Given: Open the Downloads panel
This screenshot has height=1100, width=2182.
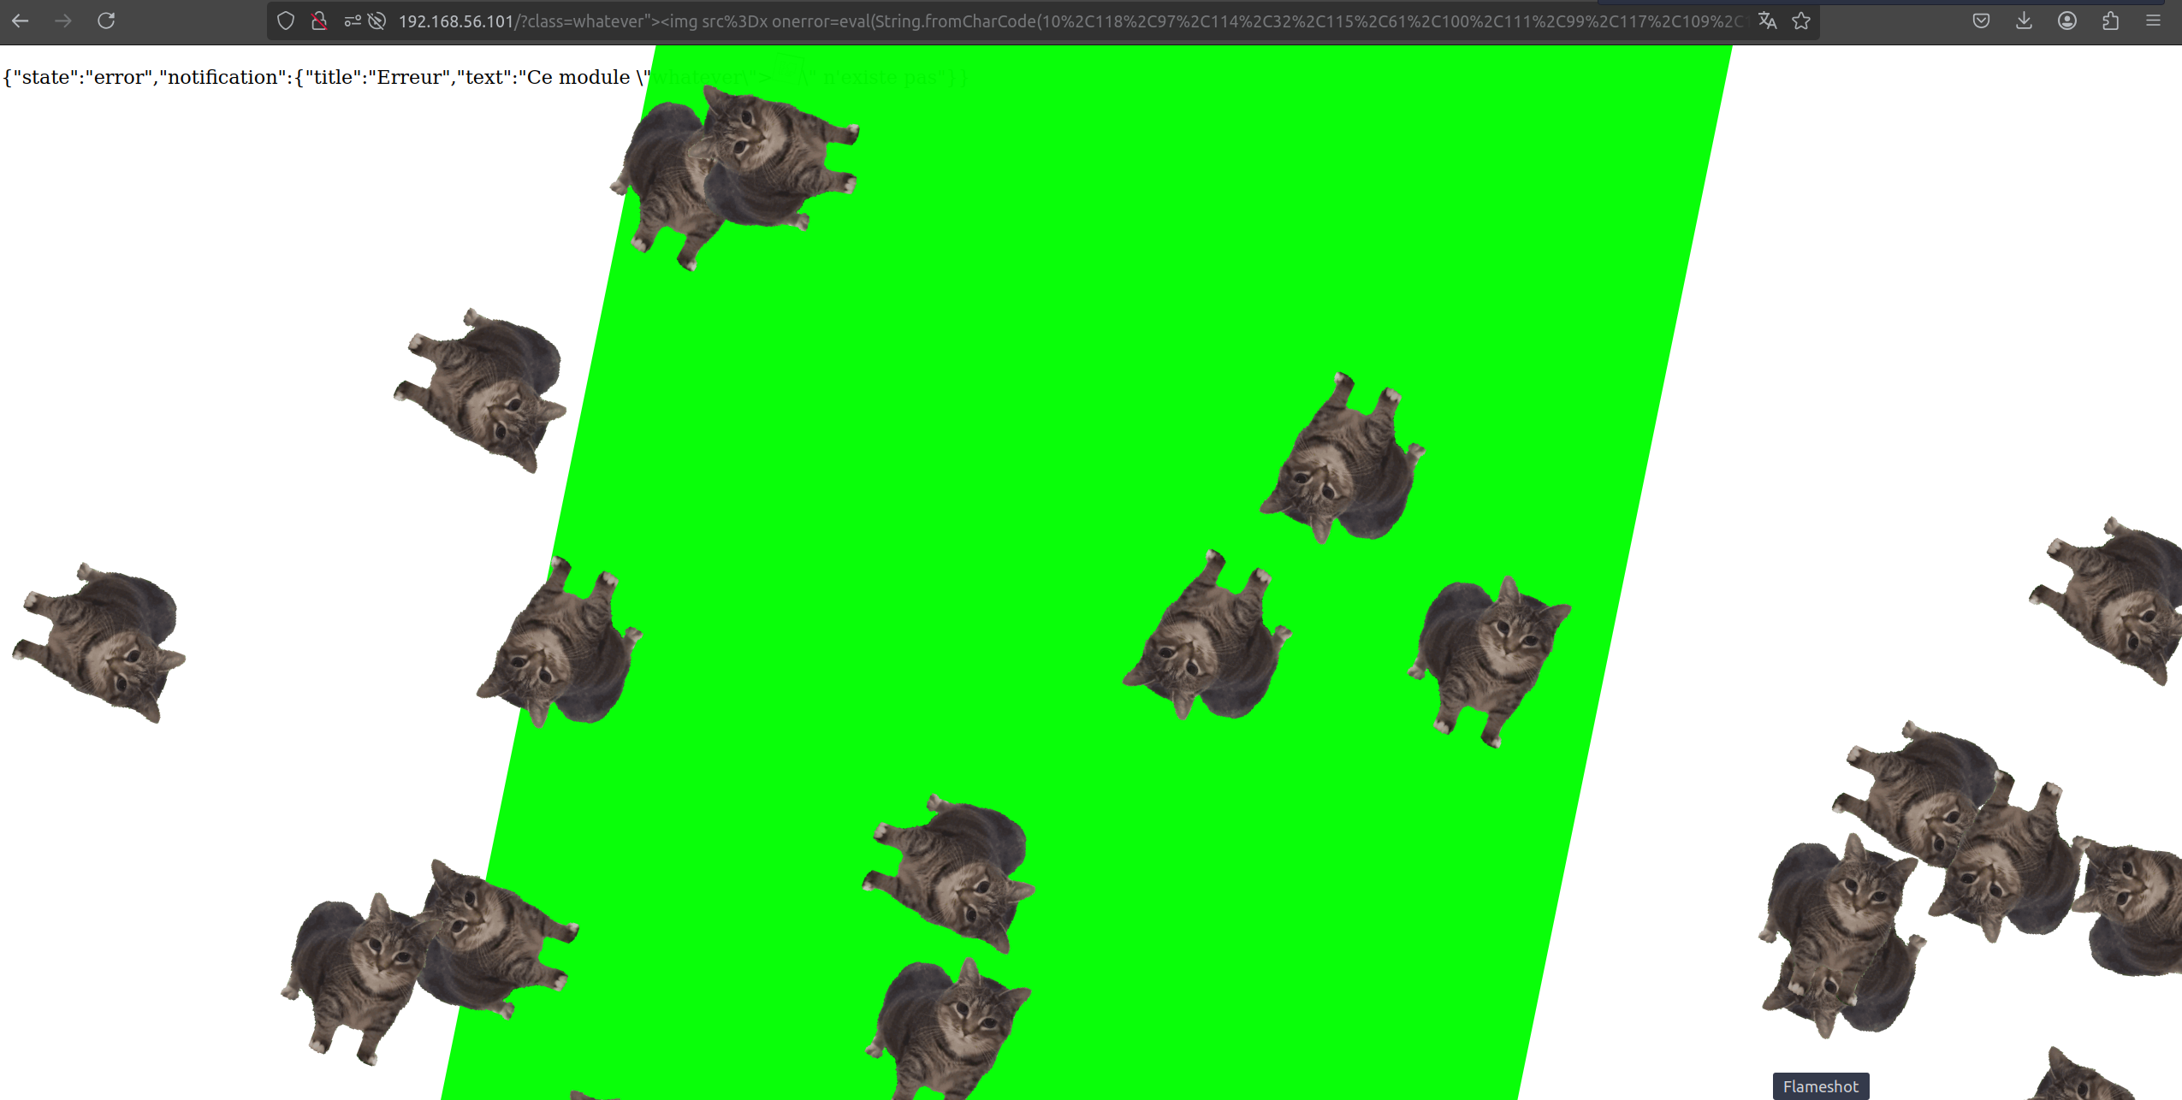Looking at the screenshot, I should pos(2024,21).
